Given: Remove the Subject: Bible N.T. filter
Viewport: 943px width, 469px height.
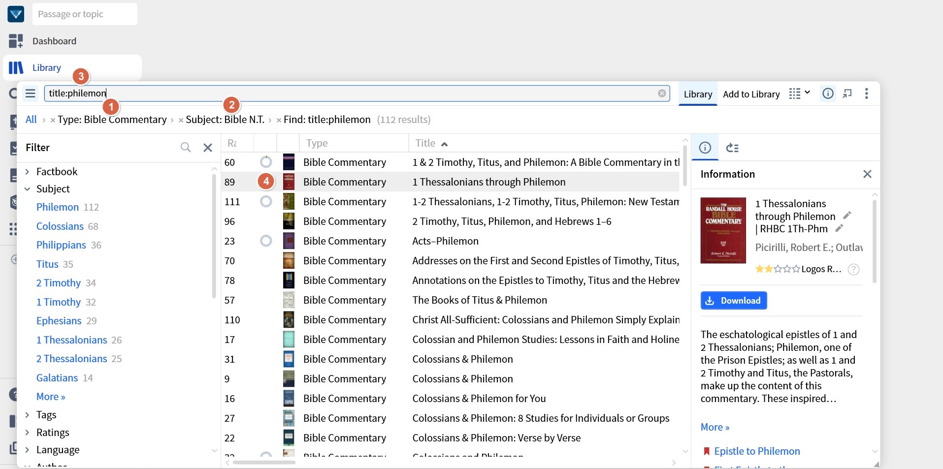Looking at the screenshot, I should (181, 120).
